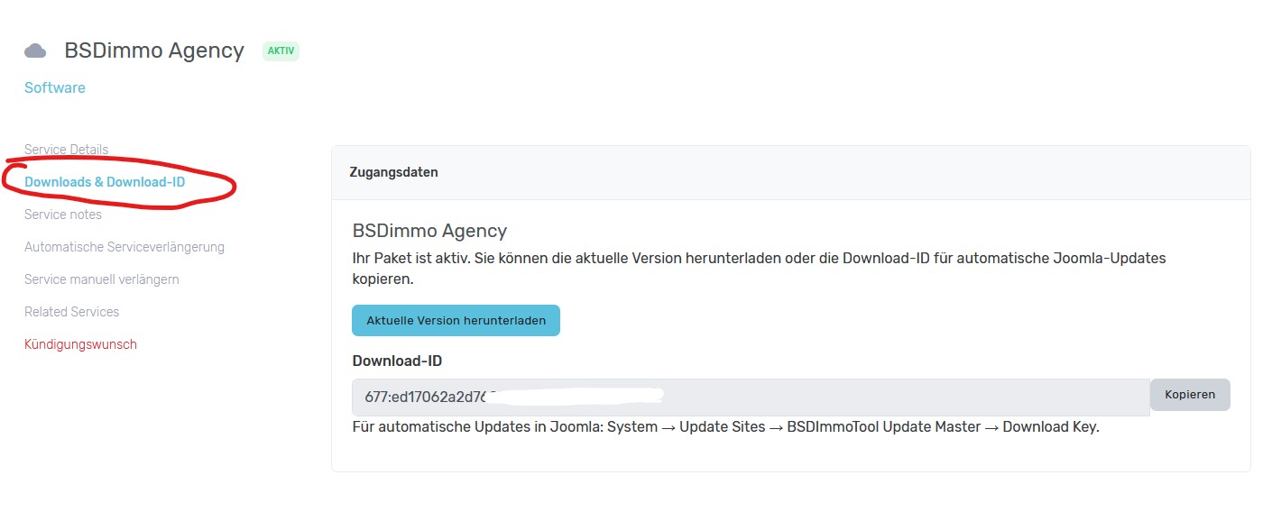Click the AKTIV status badge
Image resolution: width=1272 pixels, height=521 pixels.
(x=281, y=51)
